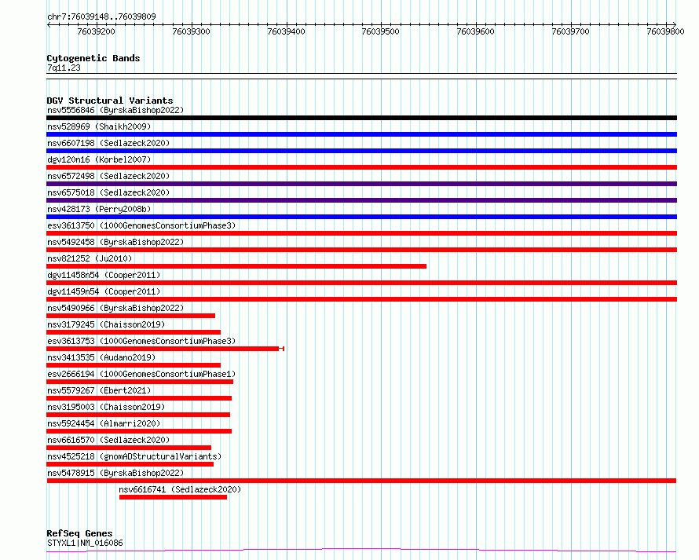Image resolution: width=699 pixels, height=560 pixels.
Task: Click ruler position 76039400
Action: click(x=286, y=31)
